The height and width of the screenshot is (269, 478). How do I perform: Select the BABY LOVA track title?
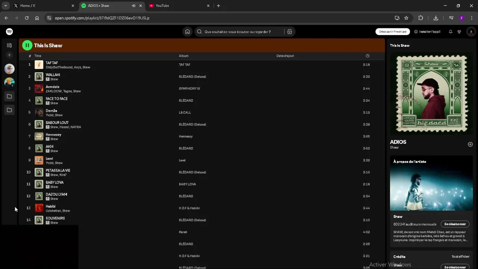[x=55, y=182]
